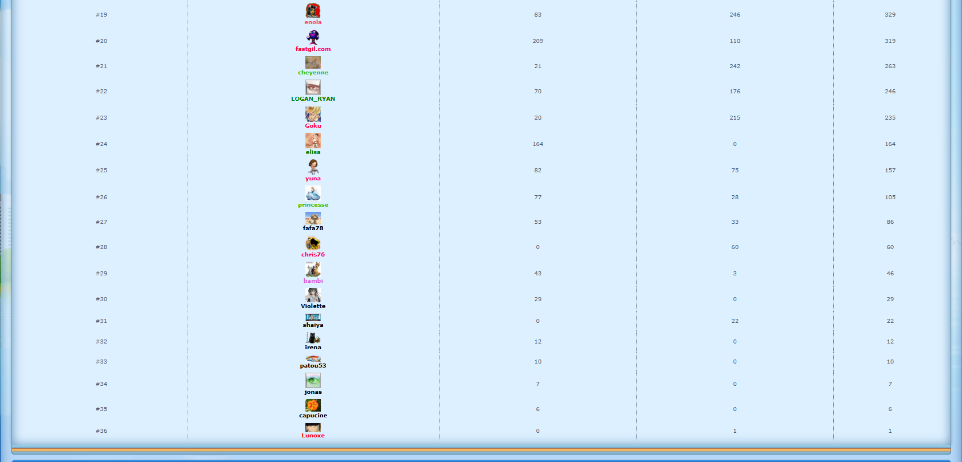Open the irena profile link
The image size is (962, 462).
313,348
